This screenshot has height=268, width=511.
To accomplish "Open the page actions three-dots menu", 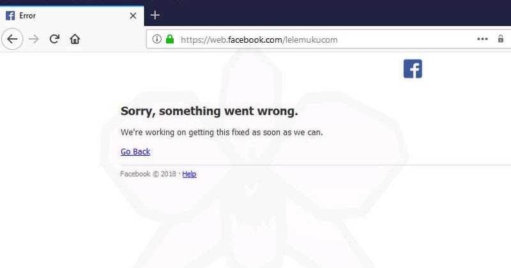I will point(482,39).
